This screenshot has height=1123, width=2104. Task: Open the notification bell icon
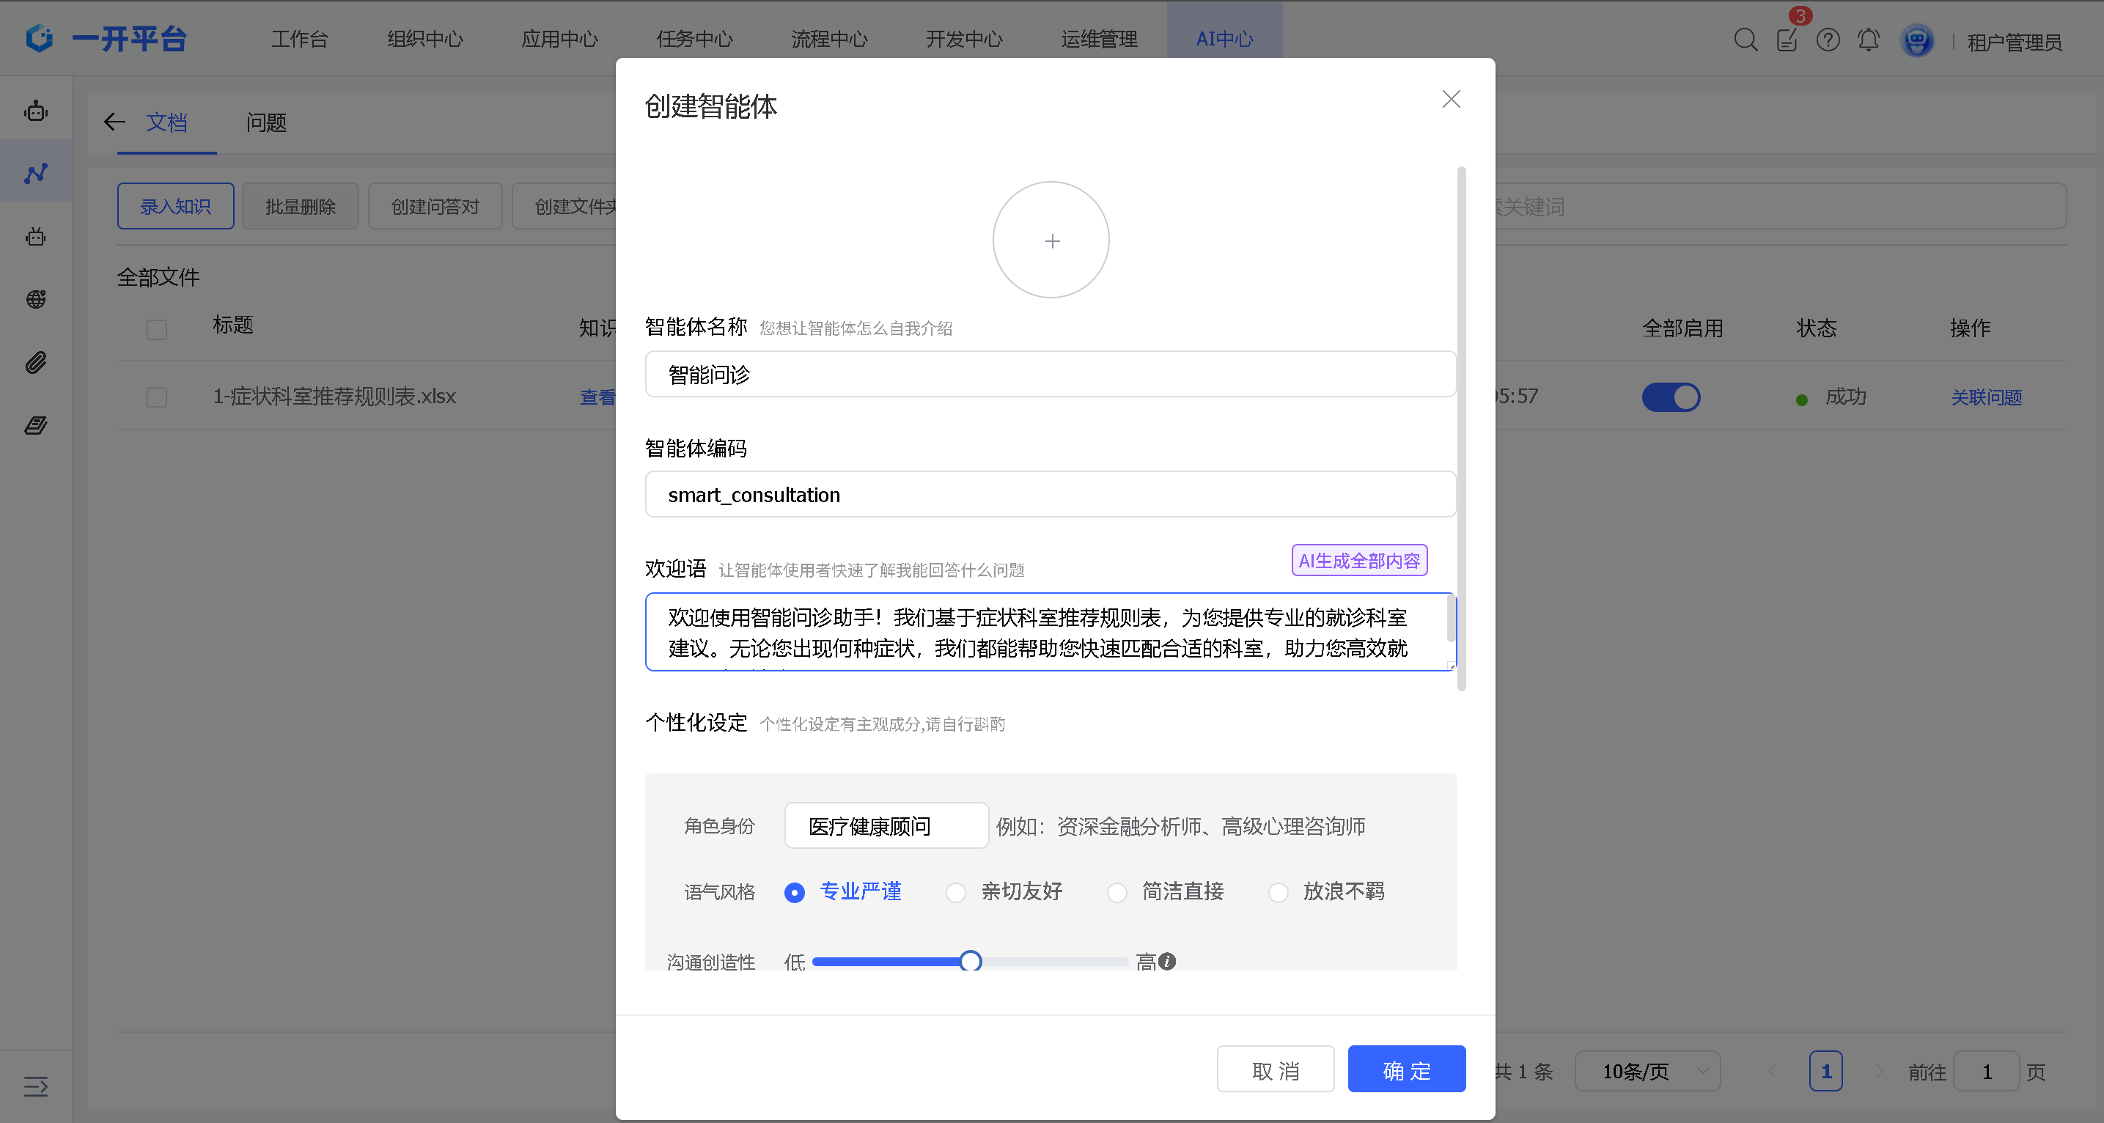click(x=1868, y=39)
